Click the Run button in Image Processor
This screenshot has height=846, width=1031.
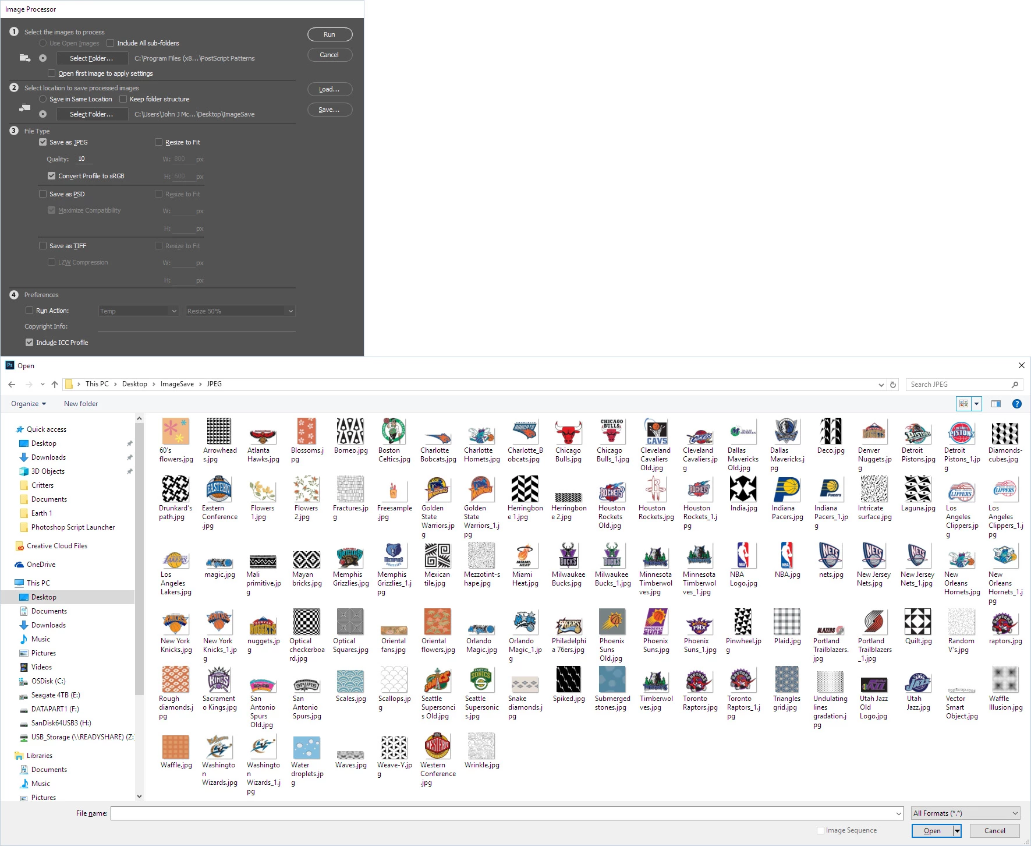(330, 34)
